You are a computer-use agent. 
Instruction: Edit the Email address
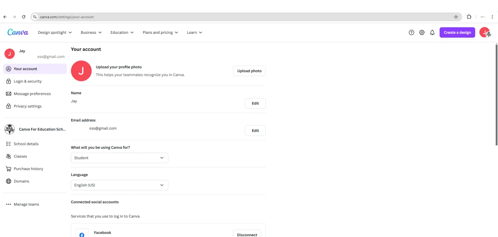tap(255, 131)
